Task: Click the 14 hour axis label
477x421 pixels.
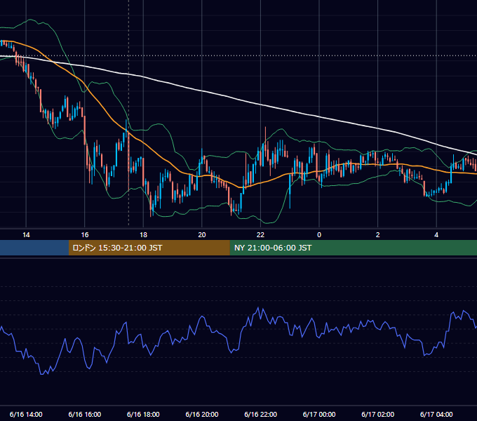Action: coord(26,235)
